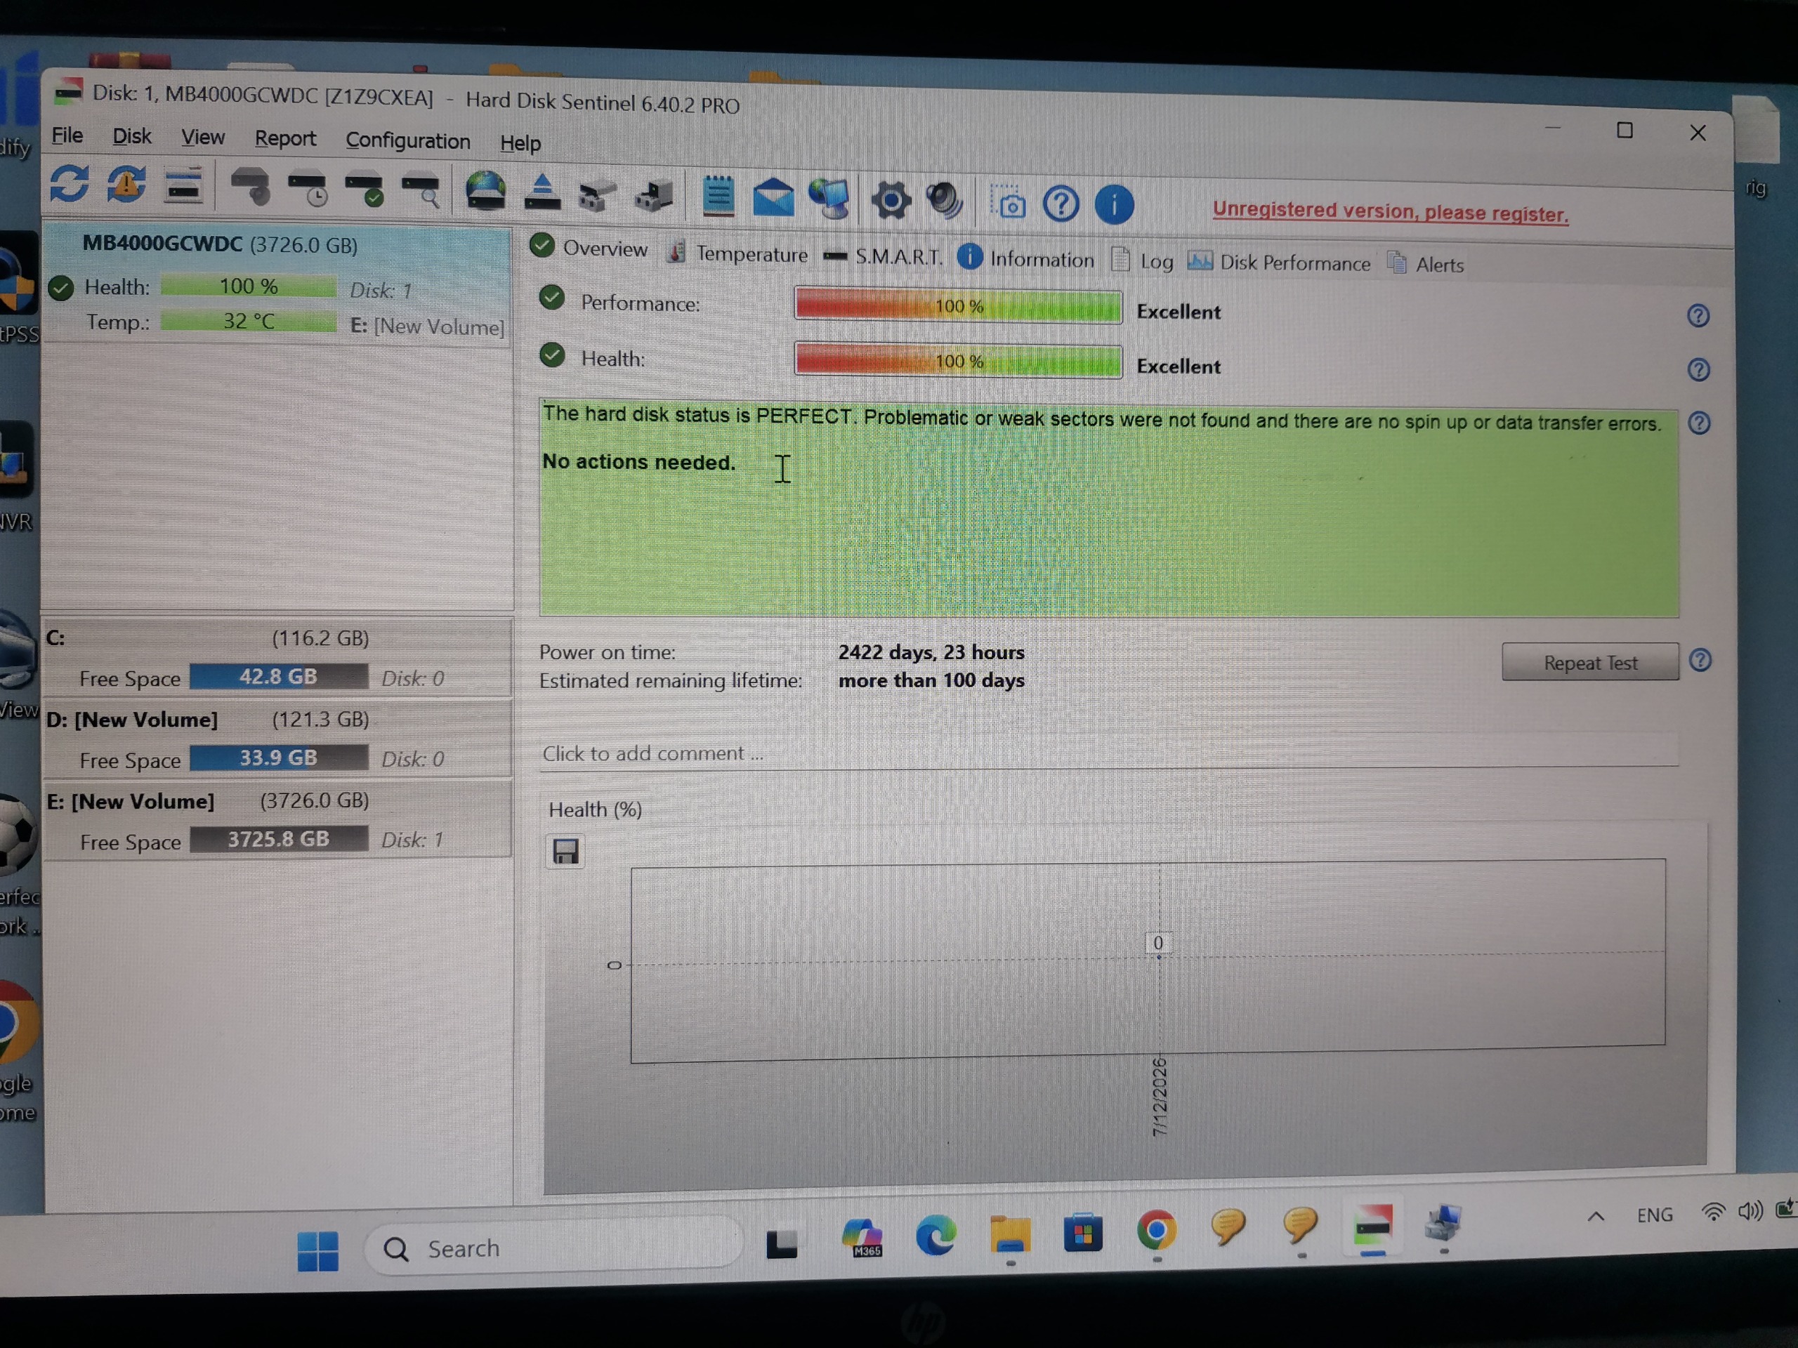Click the help icon beside status text box

coord(1699,423)
